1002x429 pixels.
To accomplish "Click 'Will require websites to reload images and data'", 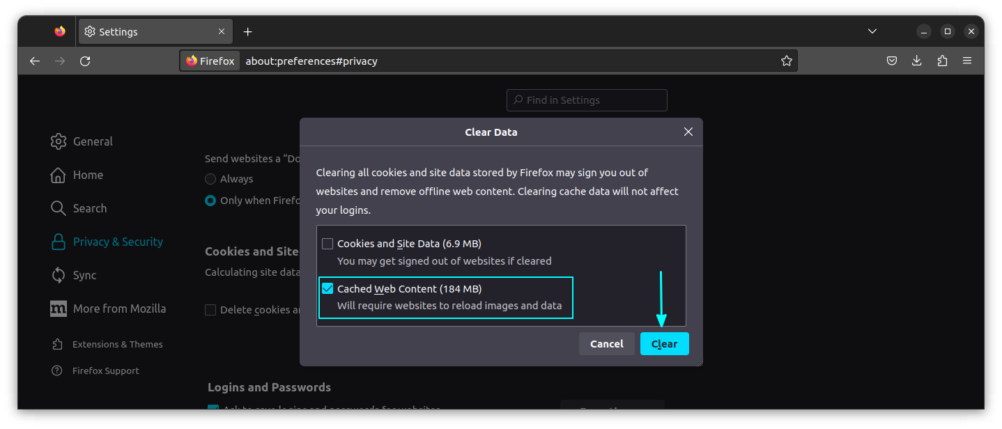I will click(x=449, y=306).
